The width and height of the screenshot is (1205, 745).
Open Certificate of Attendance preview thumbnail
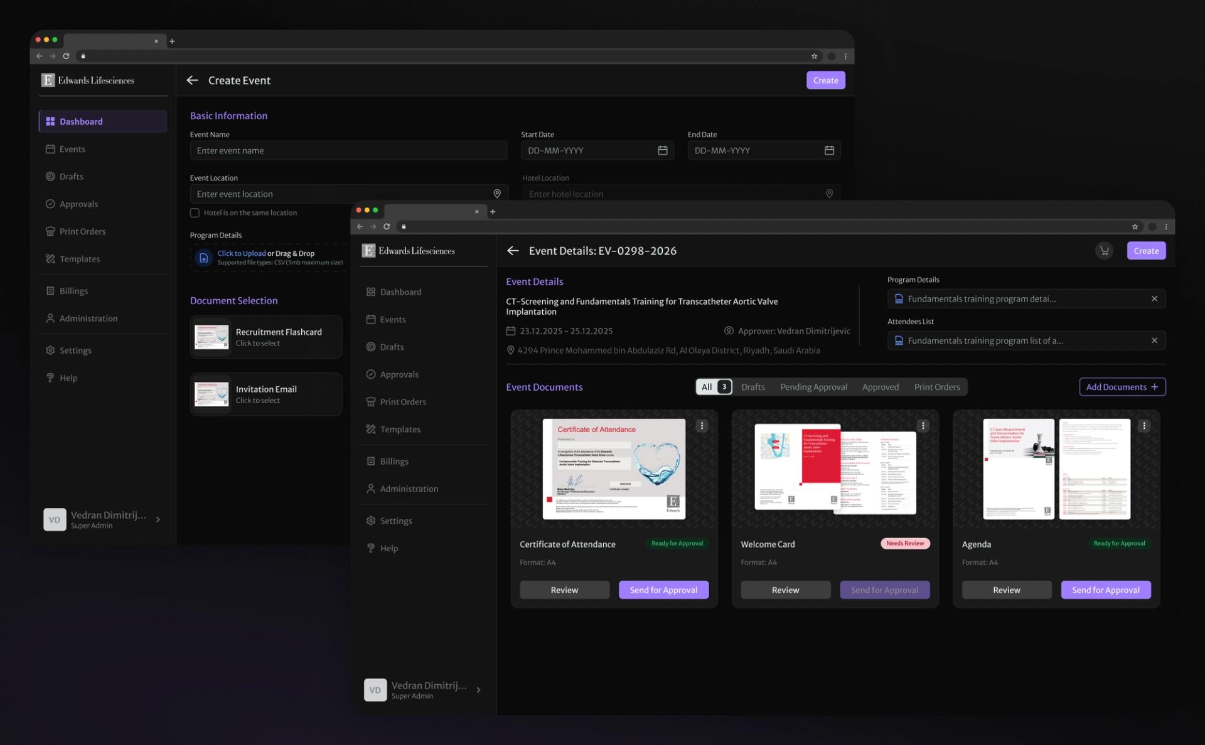tap(614, 469)
